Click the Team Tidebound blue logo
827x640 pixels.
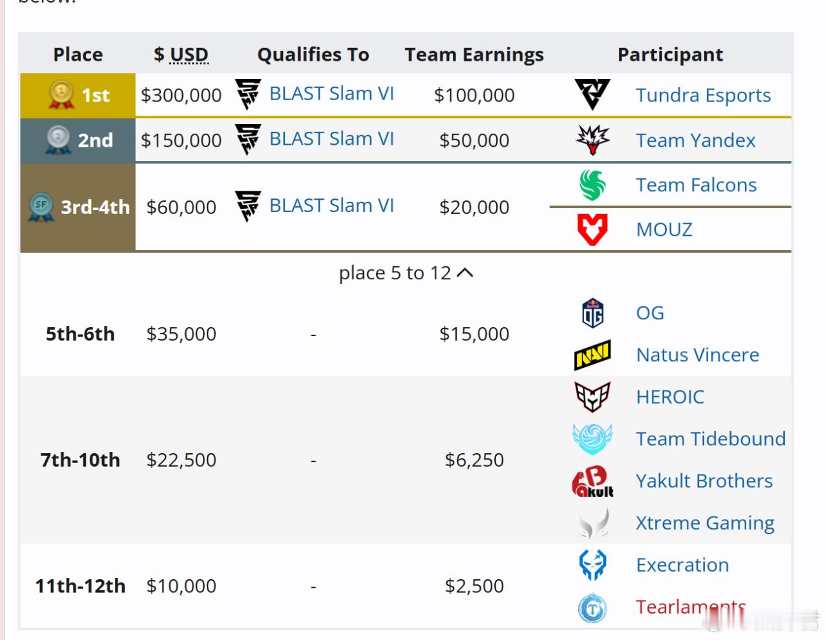click(592, 439)
